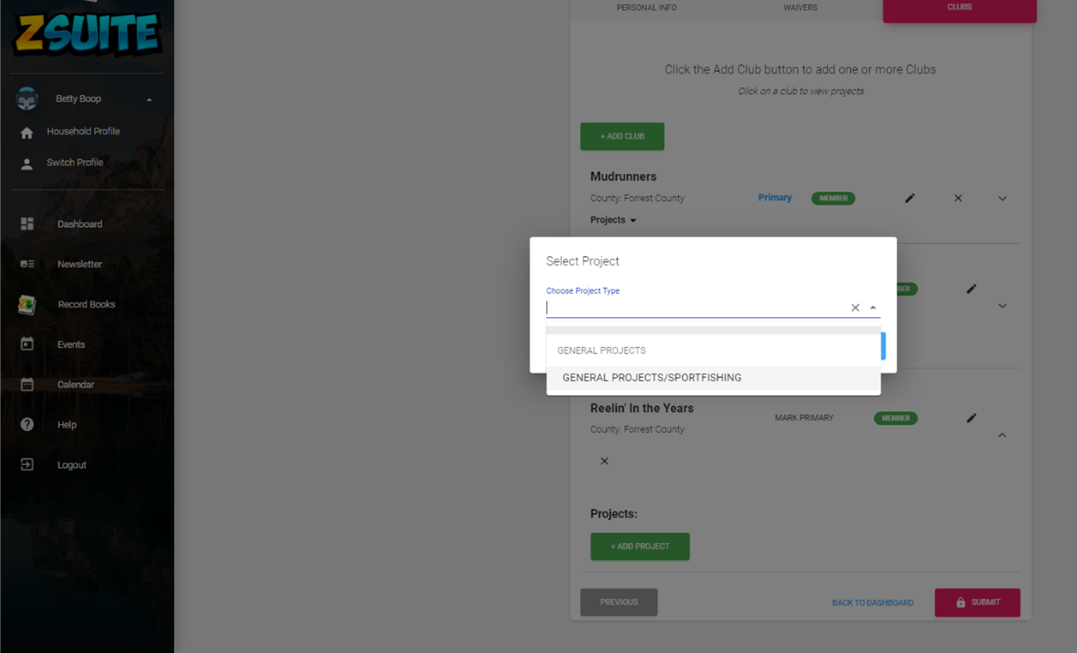This screenshot has height=653, width=1077.
Task: Click the Add Project button
Action: tap(640, 547)
